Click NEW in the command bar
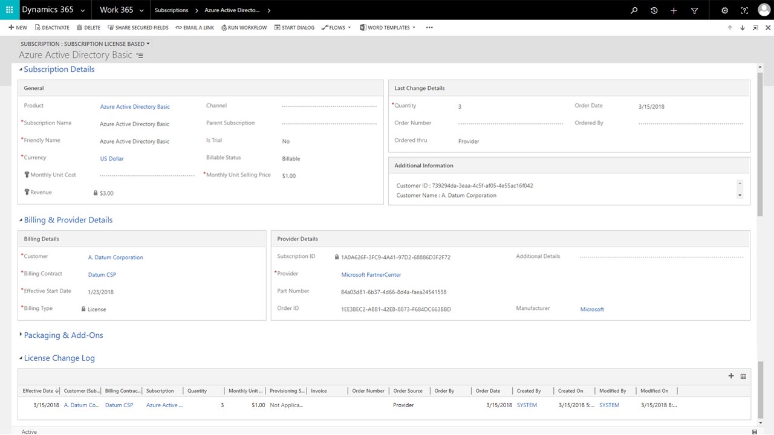This screenshot has height=435, width=774. (18, 28)
